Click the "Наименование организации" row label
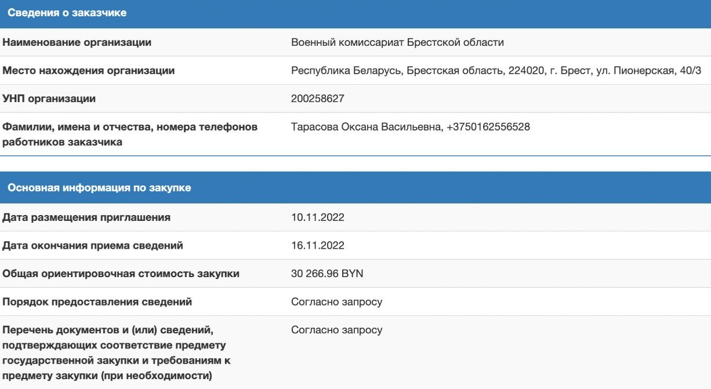This screenshot has width=711, height=389. 77,42
